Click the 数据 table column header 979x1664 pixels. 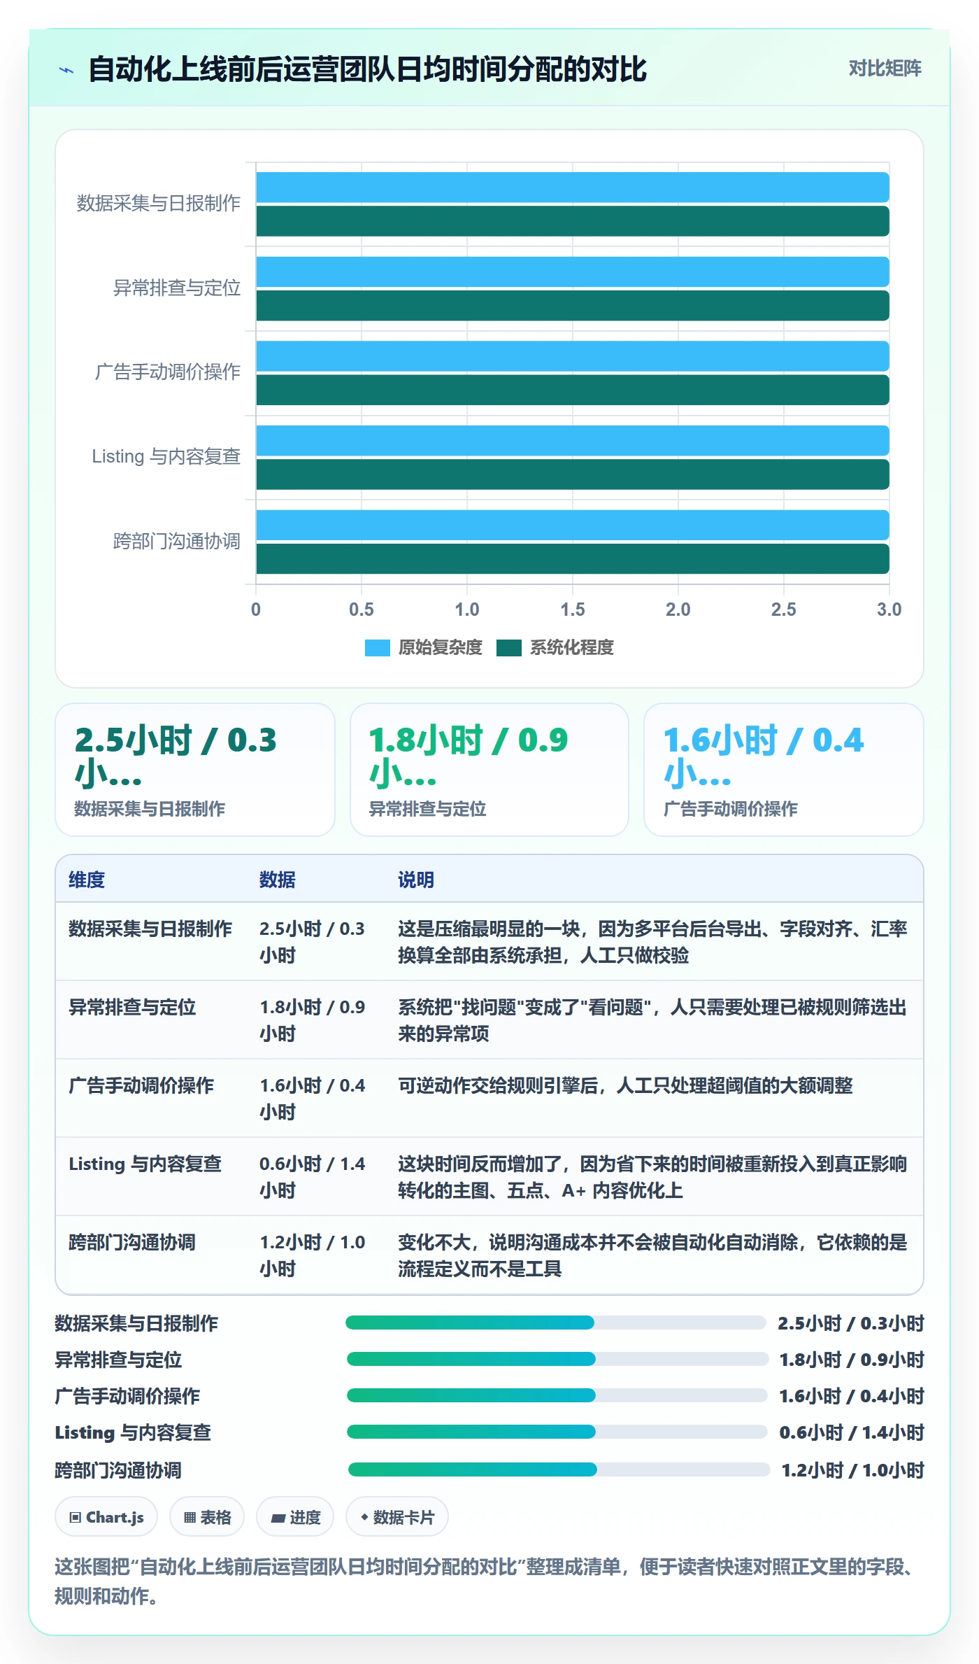[x=278, y=880]
